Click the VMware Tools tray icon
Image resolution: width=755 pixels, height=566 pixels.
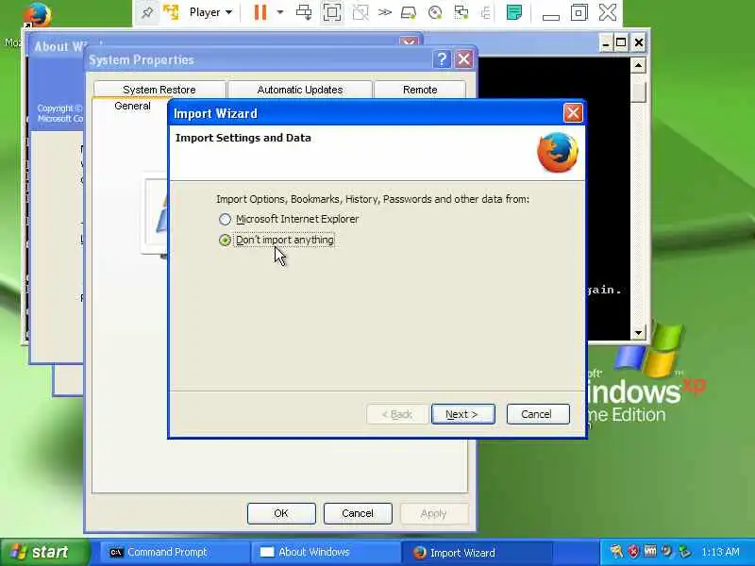(x=650, y=552)
